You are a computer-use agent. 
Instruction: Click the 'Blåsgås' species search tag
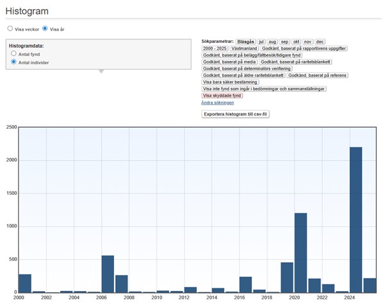(245, 42)
